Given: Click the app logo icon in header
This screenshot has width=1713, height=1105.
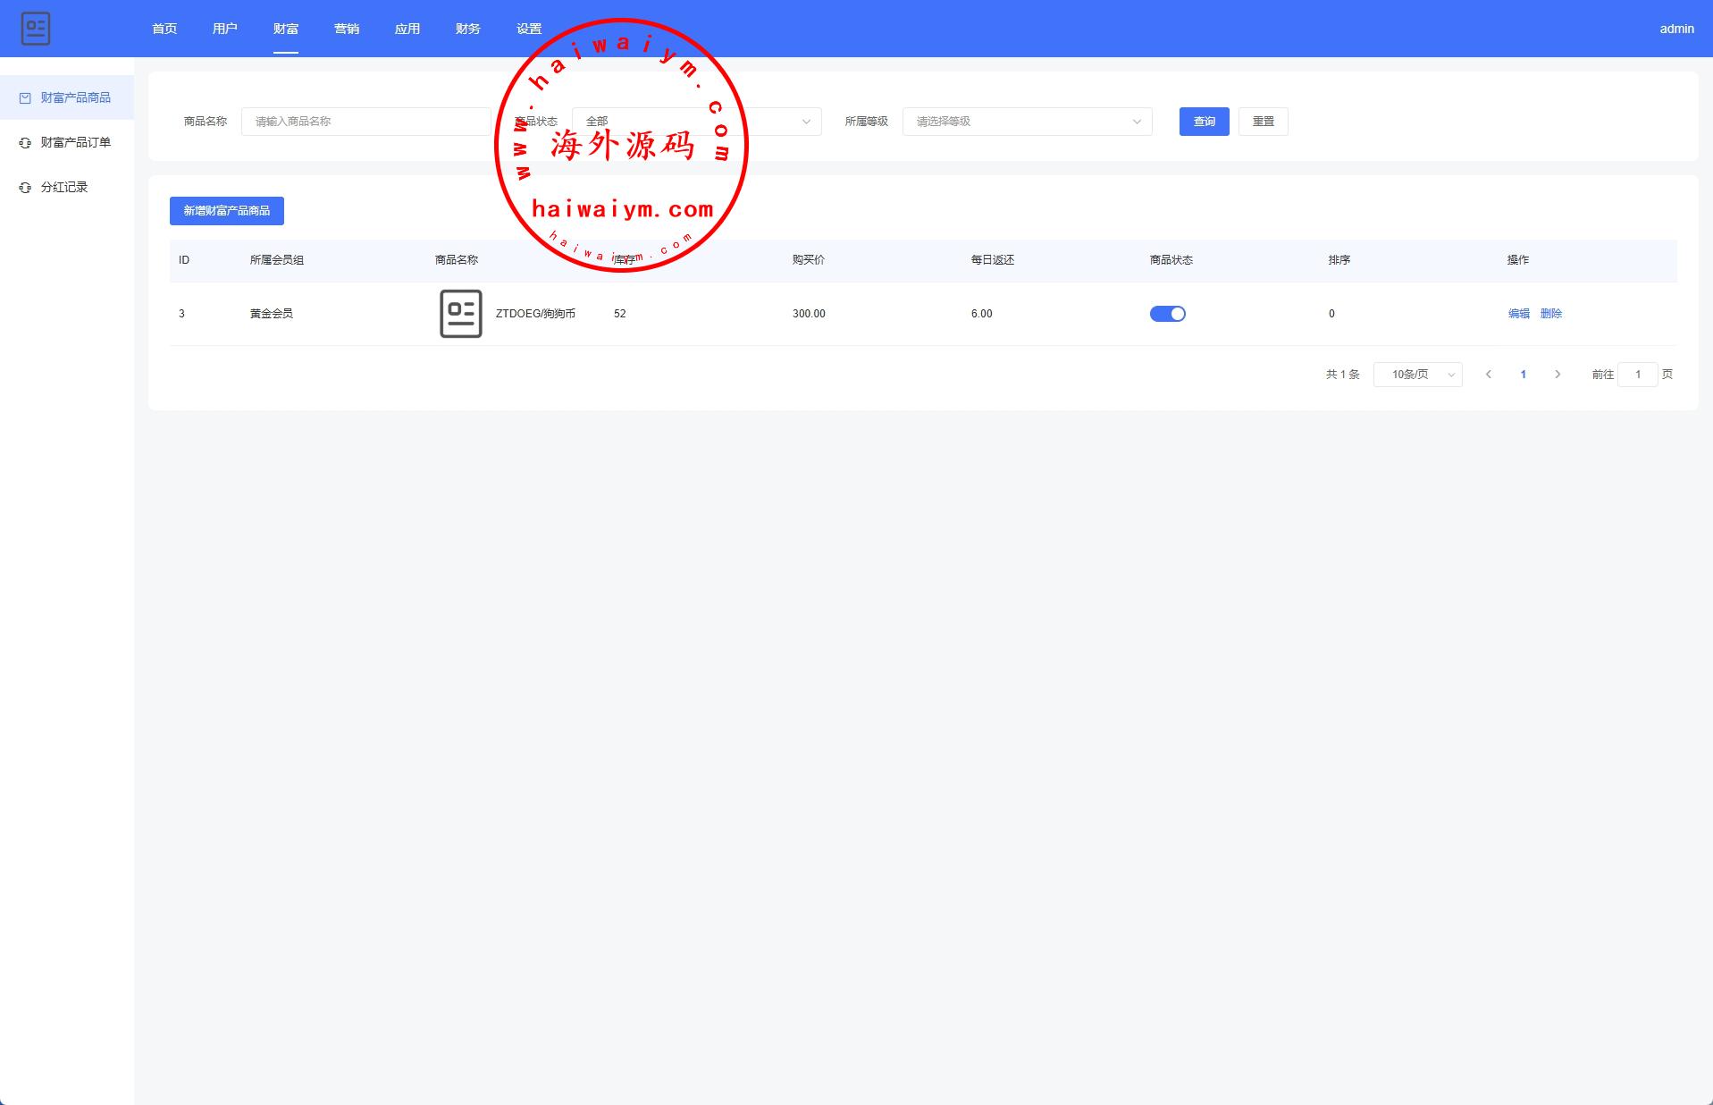Looking at the screenshot, I should (36, 29).
